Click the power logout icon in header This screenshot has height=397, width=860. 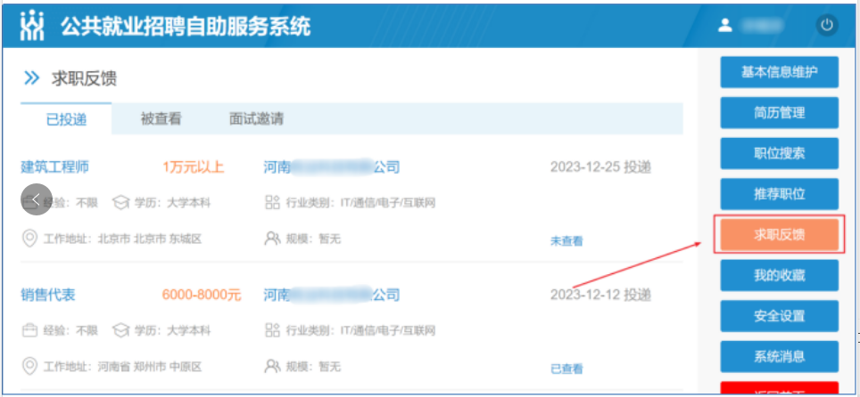click(827, 26)
